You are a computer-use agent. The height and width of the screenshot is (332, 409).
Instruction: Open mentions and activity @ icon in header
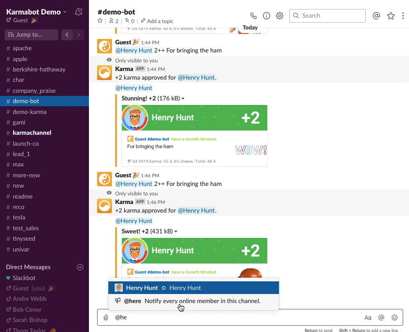point(376,16)
